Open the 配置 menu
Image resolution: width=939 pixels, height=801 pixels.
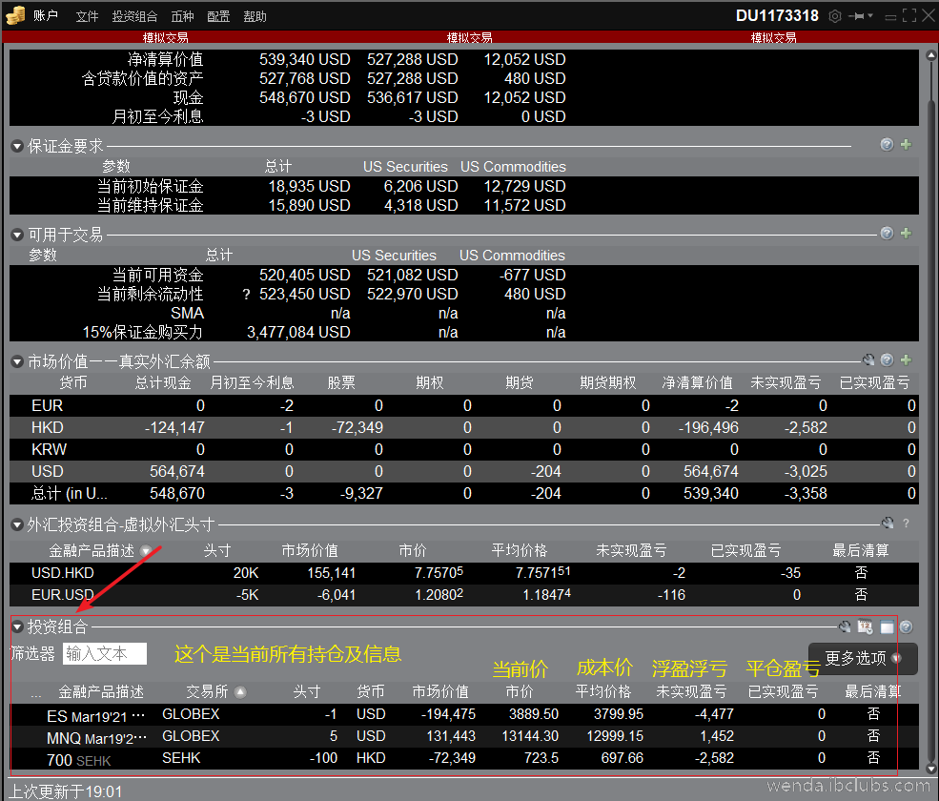(218, 17)
